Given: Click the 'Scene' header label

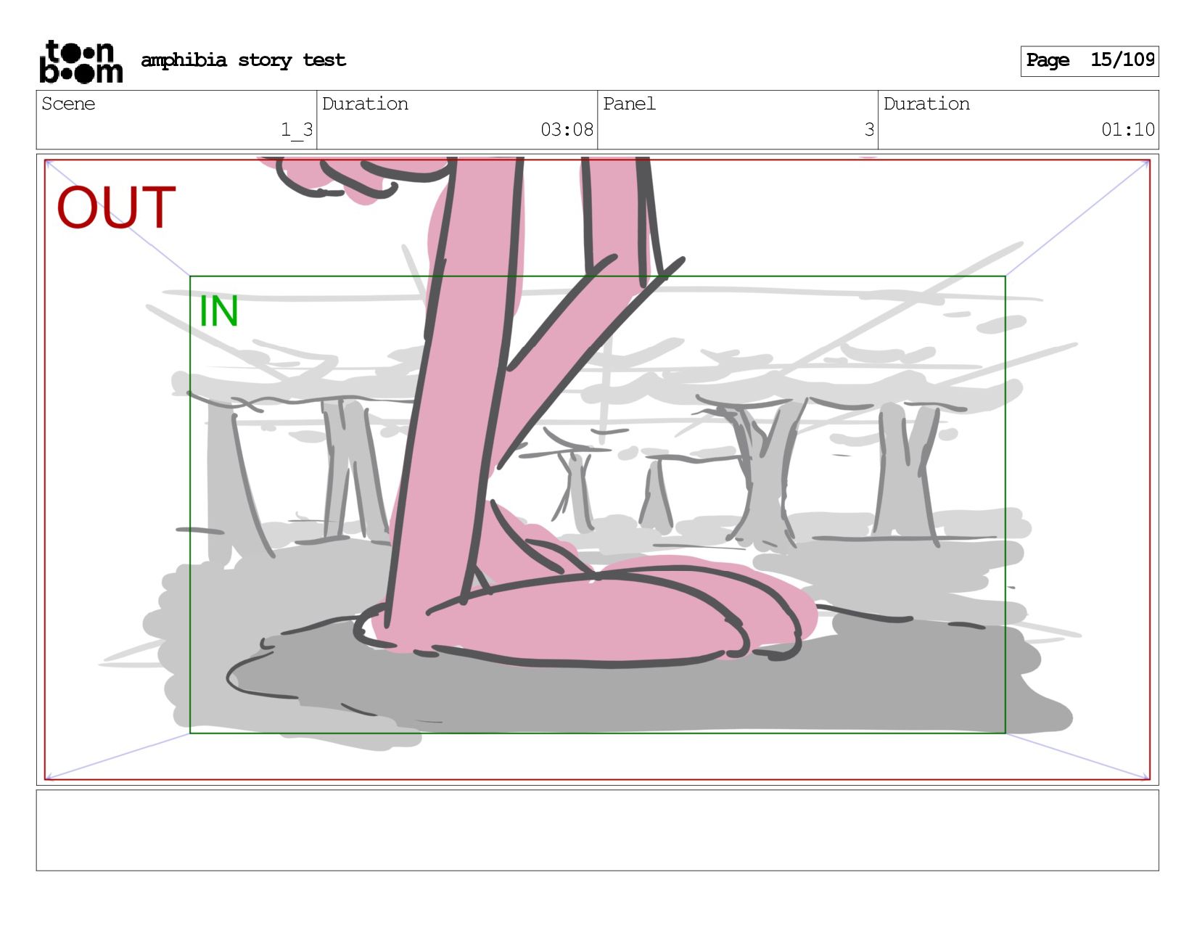Looking at the screenshot, I should tap(68, 104).
